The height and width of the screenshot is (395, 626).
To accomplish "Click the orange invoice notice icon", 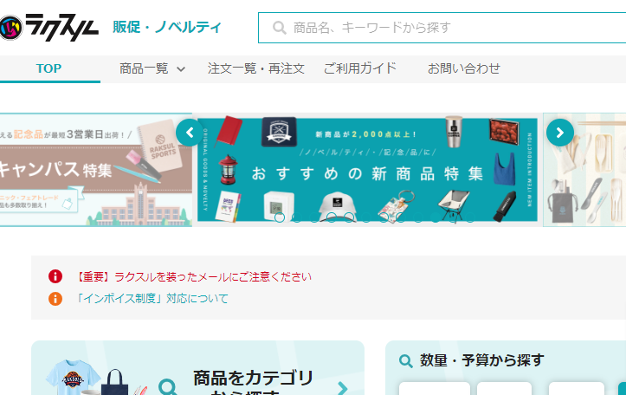I will (55, 299).
